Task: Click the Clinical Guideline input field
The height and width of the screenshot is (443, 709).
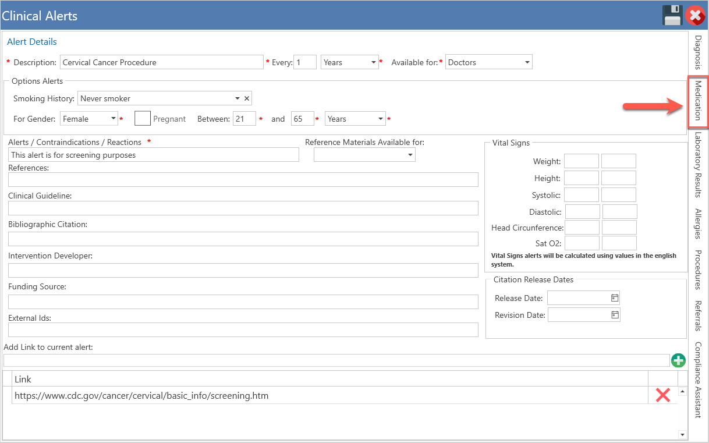Action: (243, 208)
